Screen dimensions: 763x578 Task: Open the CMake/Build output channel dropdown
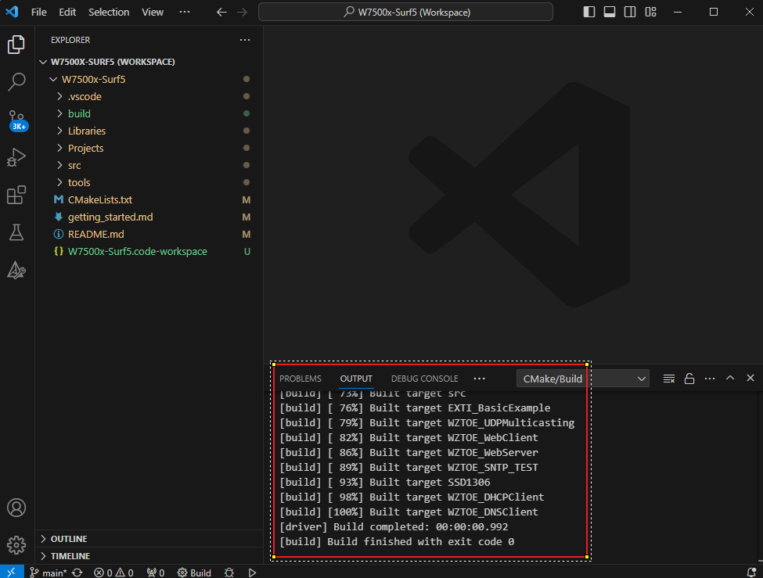pyautogui.click(x=583, y=379)
